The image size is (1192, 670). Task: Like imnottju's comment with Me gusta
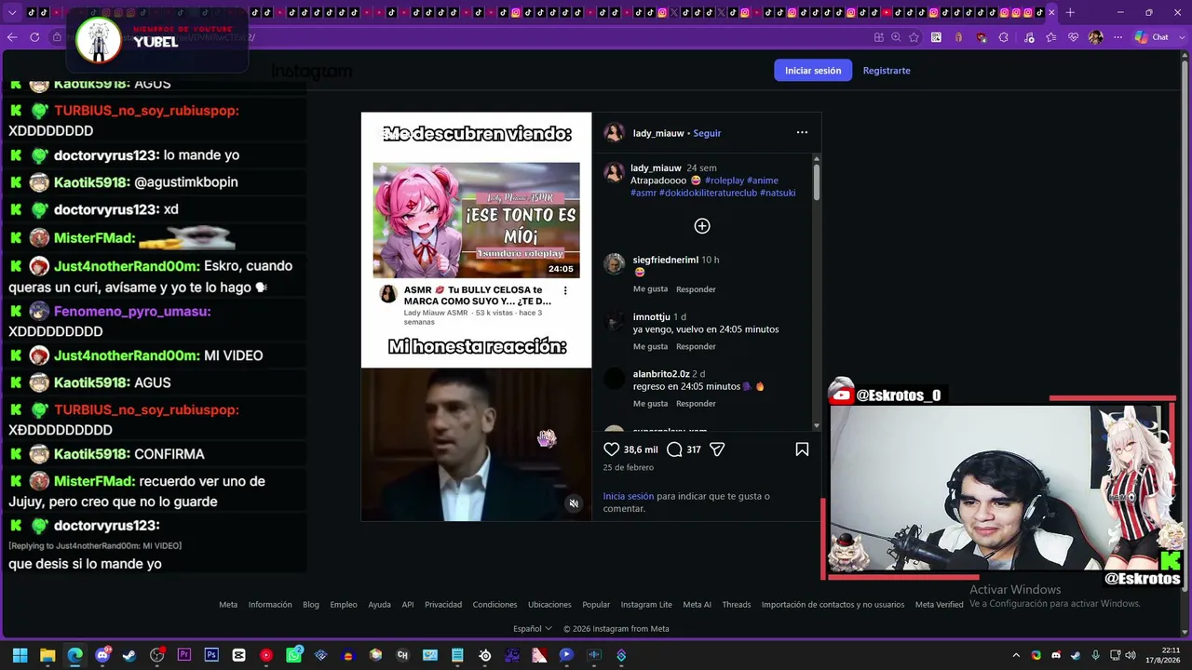point(650,346)
